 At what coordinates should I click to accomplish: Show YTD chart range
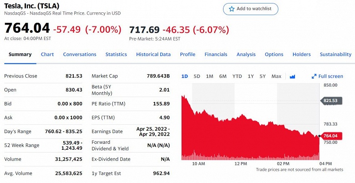coord(237,76)
